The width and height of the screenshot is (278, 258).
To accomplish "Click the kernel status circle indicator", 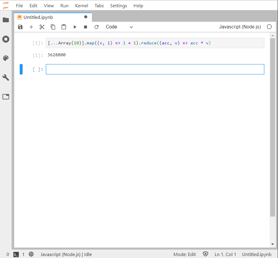I will coord(269,27).
